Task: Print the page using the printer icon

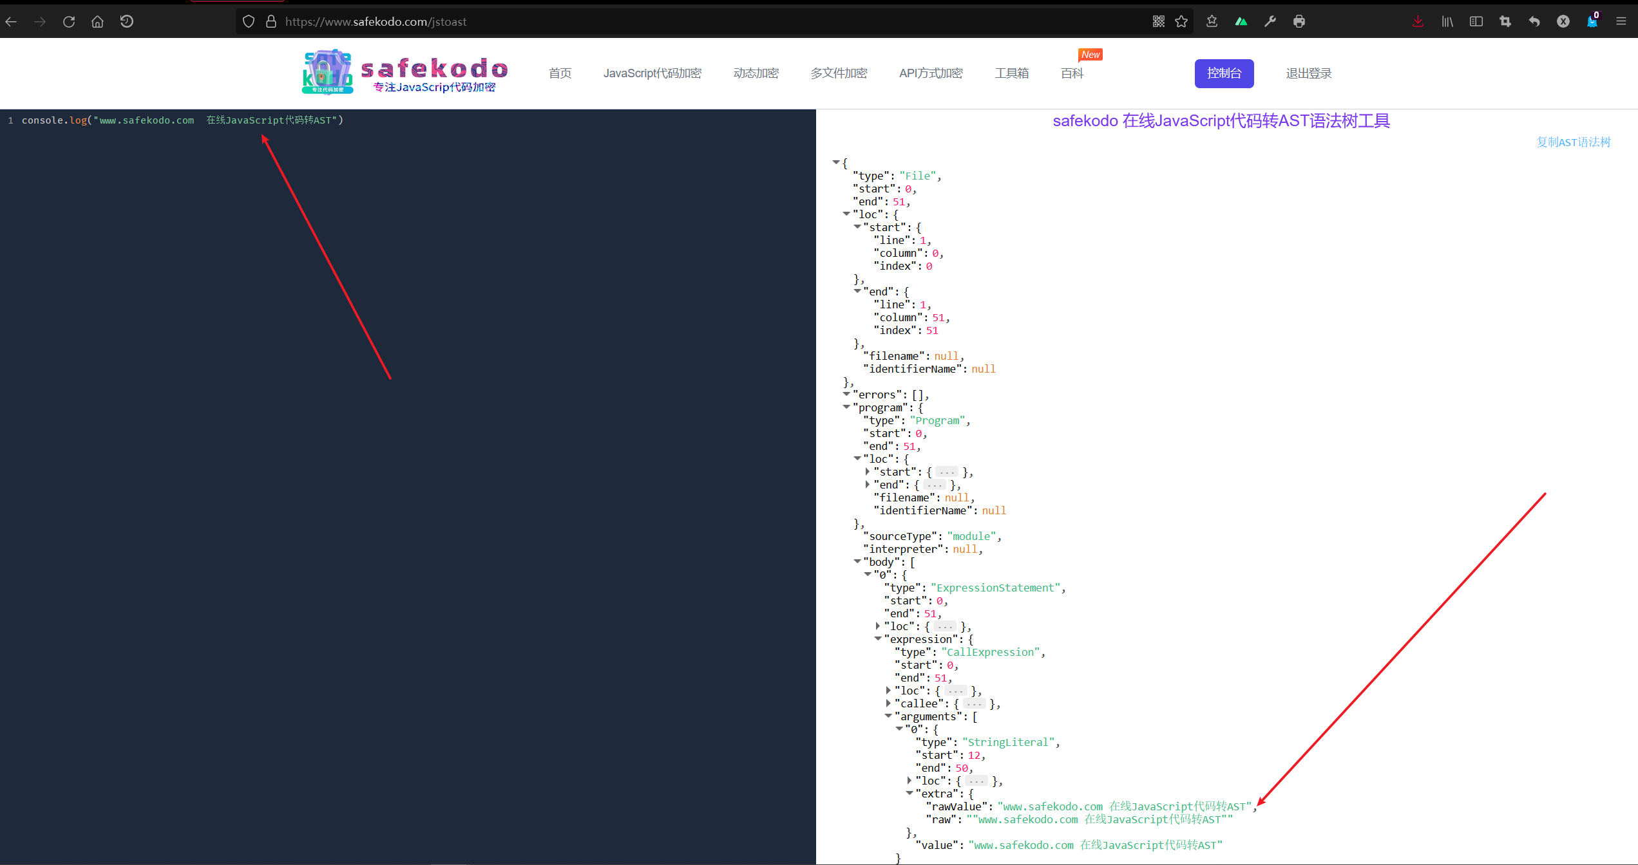Action: 1299,21
